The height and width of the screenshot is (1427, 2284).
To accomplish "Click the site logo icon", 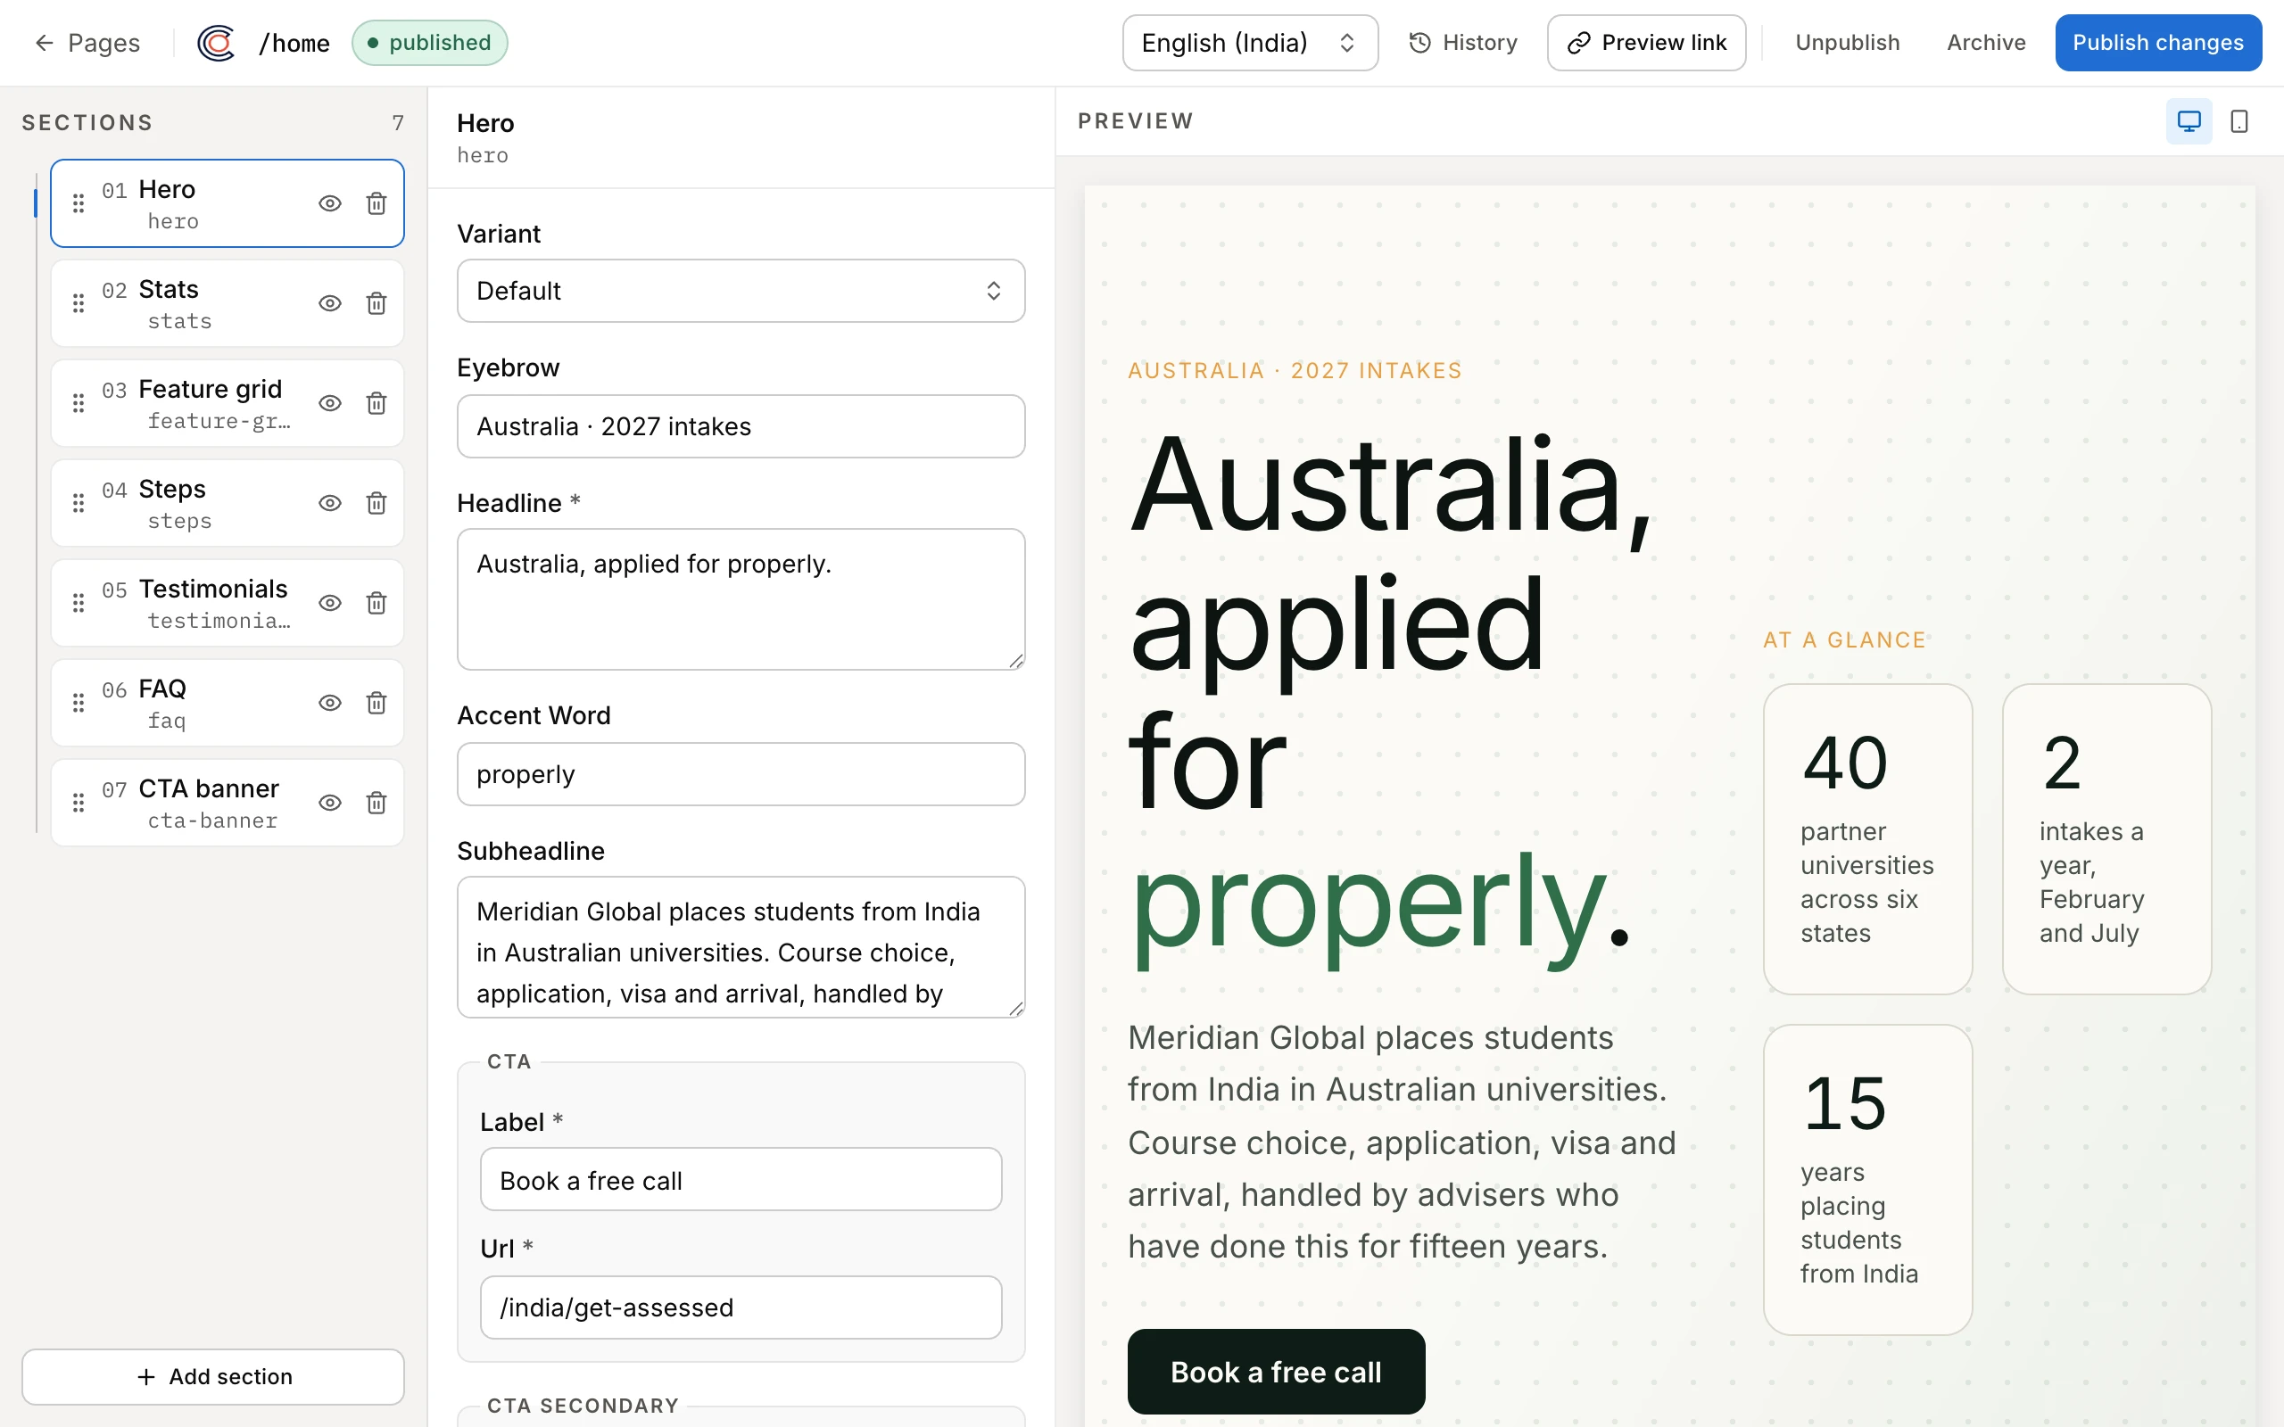I will (x=216, y=43).
